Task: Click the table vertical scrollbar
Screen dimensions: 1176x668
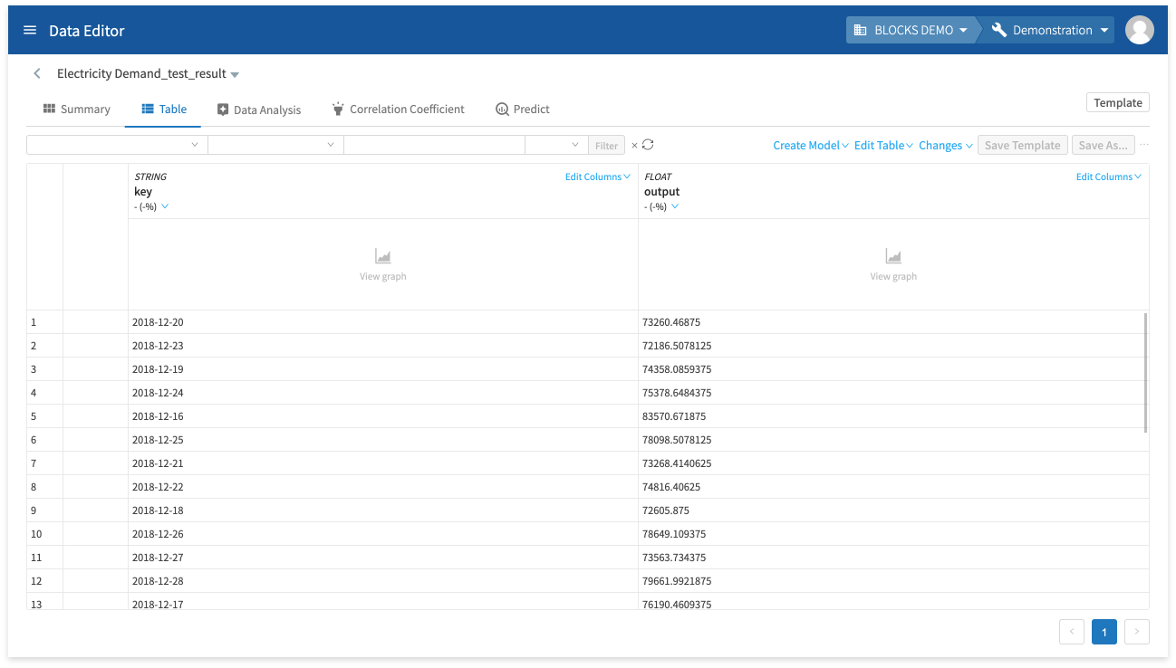Action: coord(1146,373)
